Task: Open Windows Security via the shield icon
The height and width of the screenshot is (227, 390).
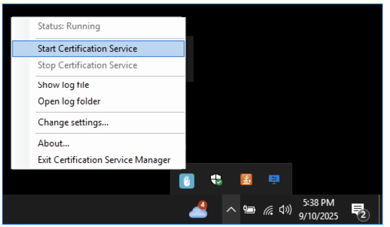Action: pyautogui.click(x=216, y=181)
